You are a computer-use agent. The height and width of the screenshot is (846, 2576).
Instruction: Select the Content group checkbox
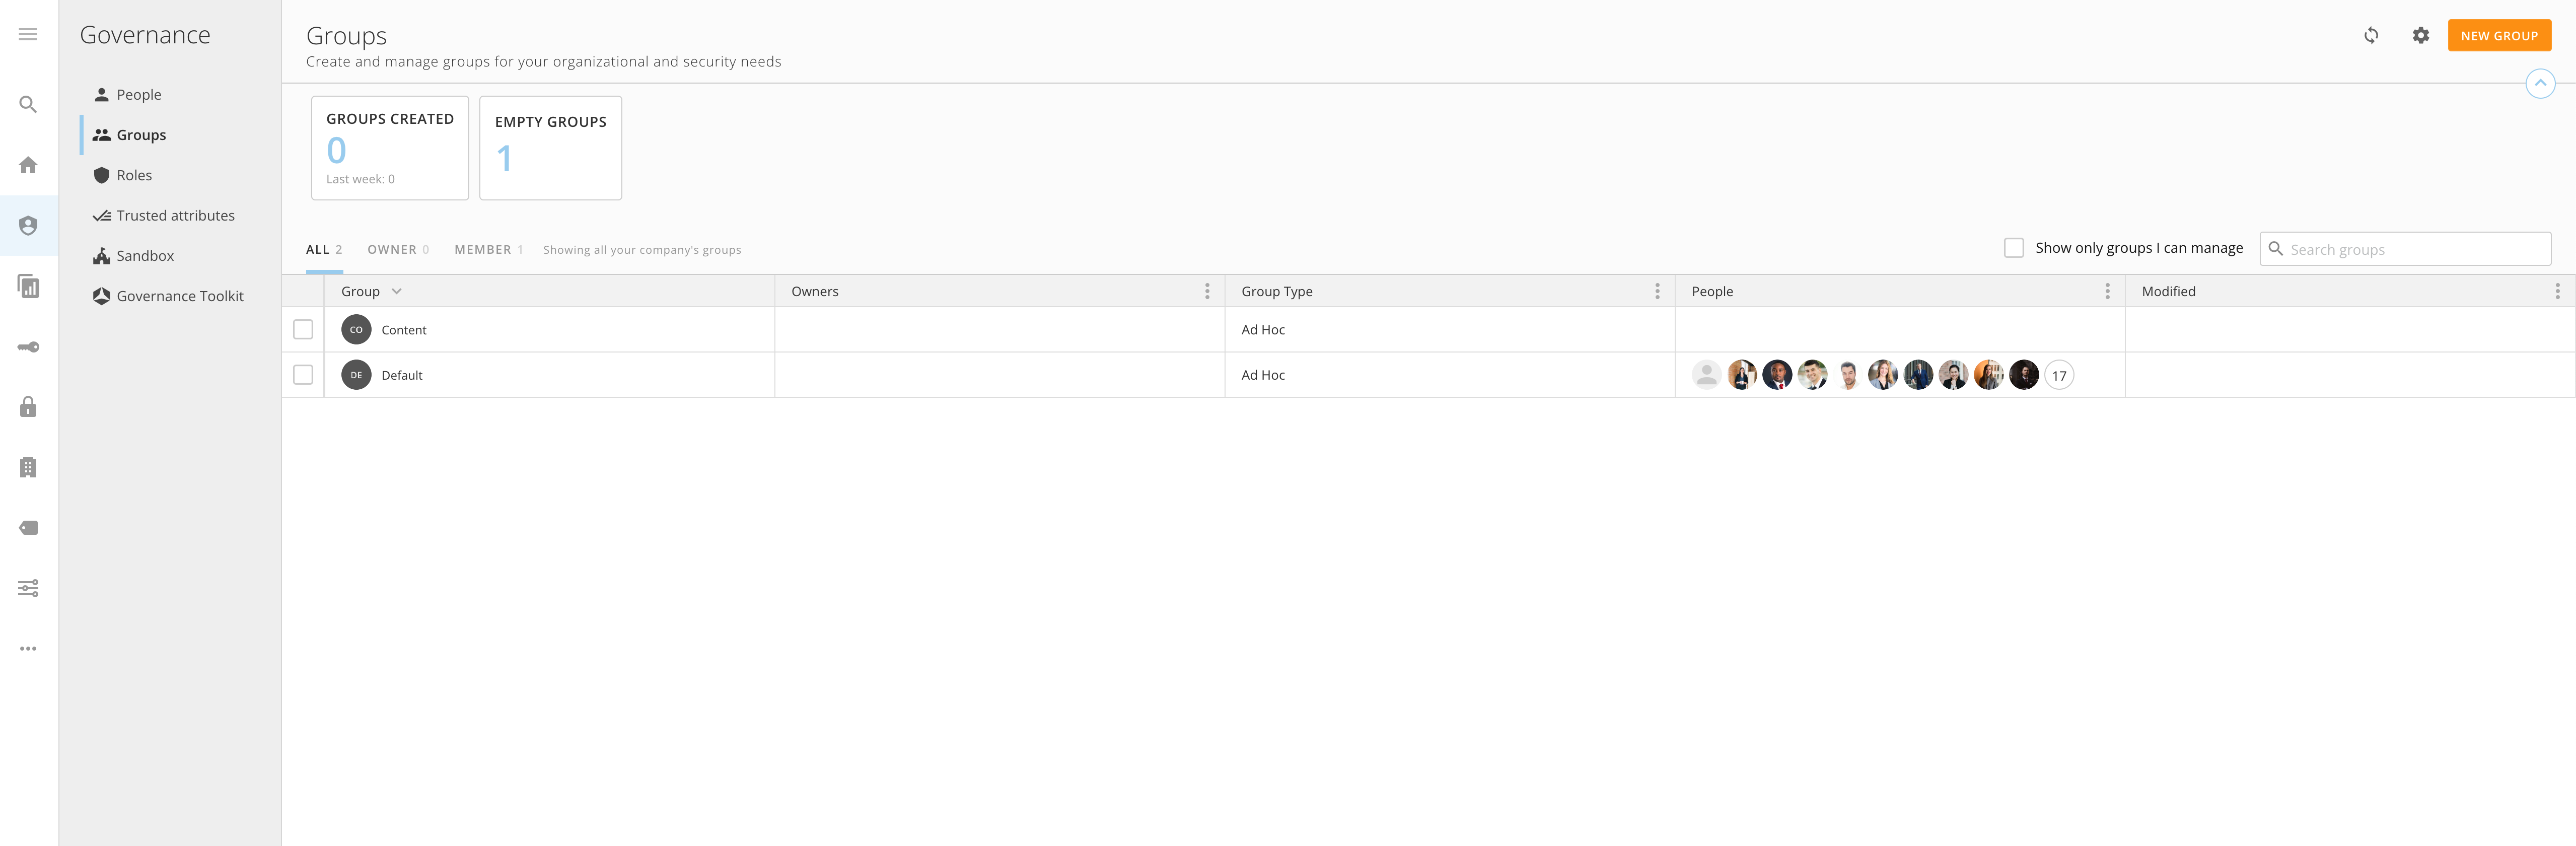[303, 330]
